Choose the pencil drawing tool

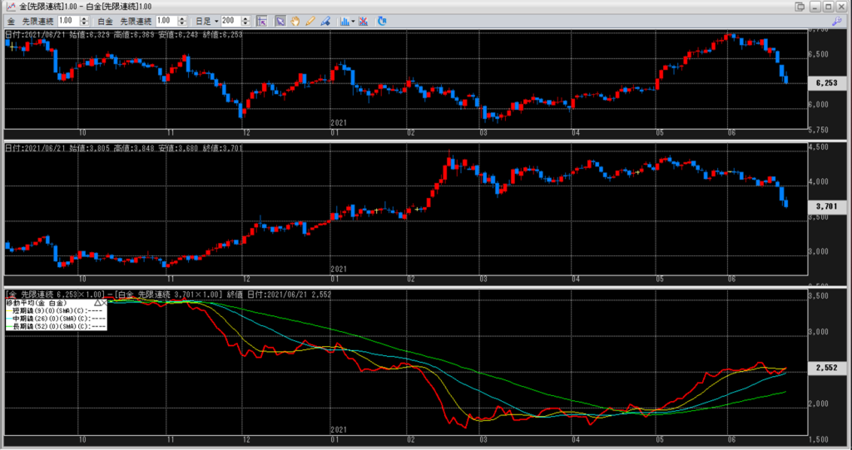coord(310,20)
